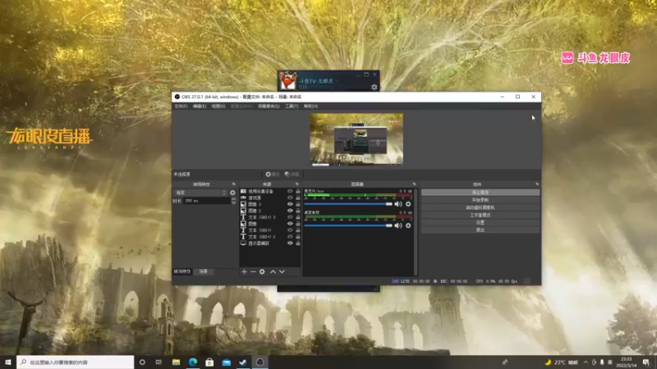Hide the 图像 3 source
Screen dimensions: 657x369
click(x=290, y=204)
